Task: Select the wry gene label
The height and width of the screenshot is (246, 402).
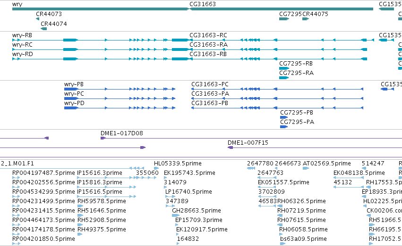Action: (x=17, y=4)
